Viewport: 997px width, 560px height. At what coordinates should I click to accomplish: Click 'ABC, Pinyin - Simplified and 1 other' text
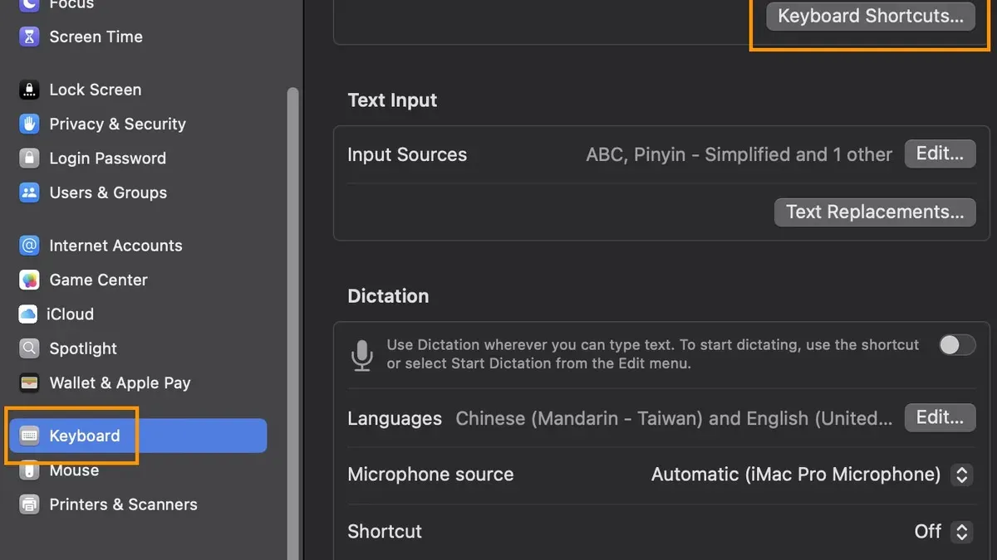click(739, 154)
